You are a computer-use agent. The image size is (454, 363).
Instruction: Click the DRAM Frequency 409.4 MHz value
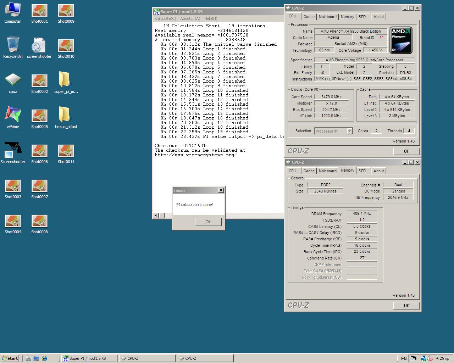click(362, 214)
